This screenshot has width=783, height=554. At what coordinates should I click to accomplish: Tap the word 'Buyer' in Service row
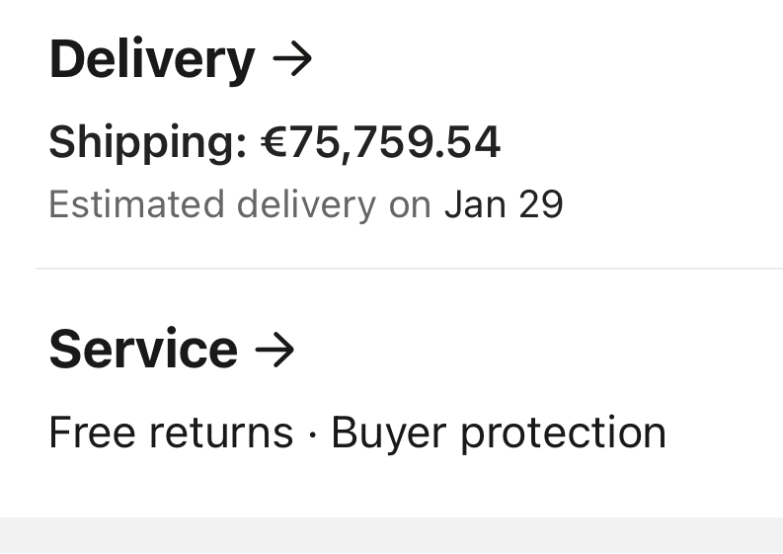(x=389, y=433)
